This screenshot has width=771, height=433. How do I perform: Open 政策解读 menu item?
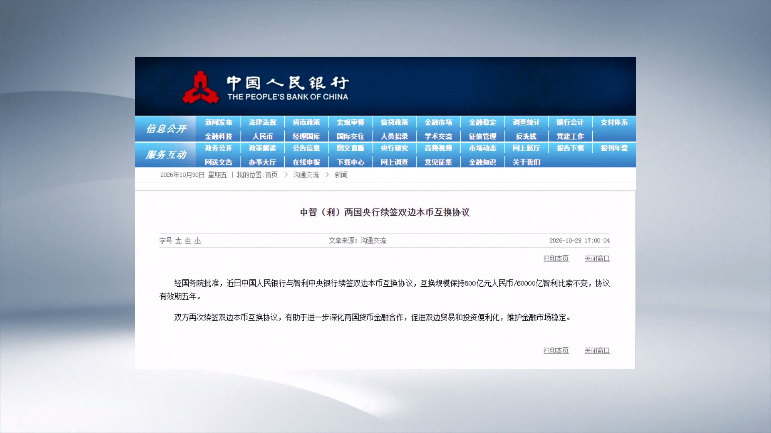[x=262, y=148]
